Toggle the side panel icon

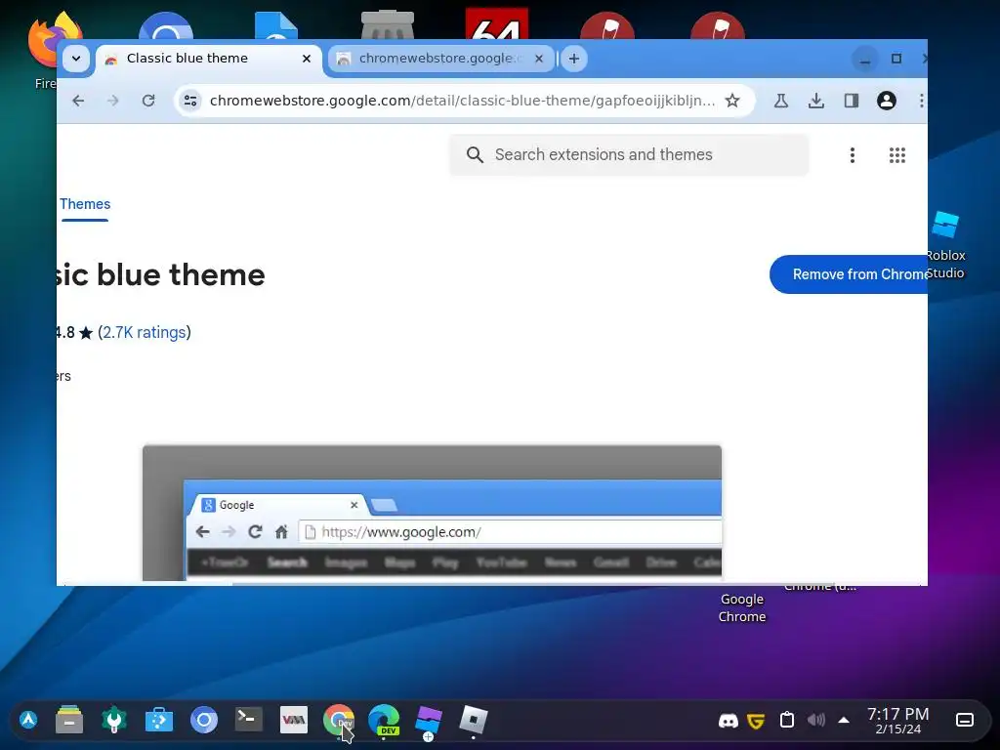click(852, 101)
